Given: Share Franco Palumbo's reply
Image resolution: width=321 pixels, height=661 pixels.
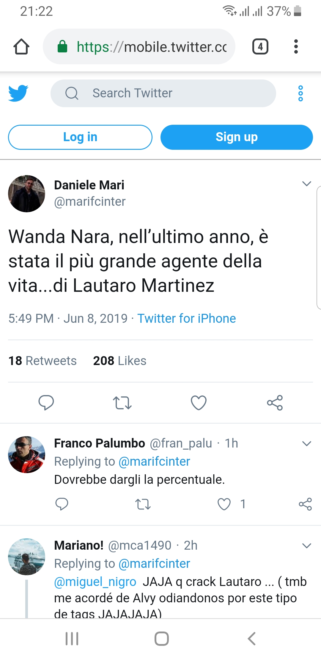Looking at the screenshot, I should pyautogui.click(x=305, y=504).
